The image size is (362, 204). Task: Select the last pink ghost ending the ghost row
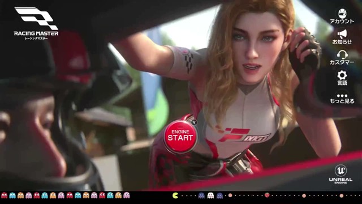point(127,195)
